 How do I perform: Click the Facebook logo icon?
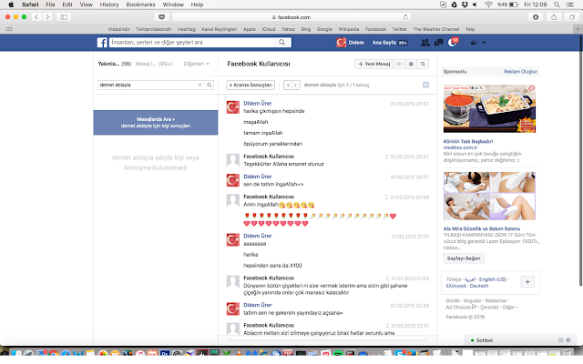[x=102, y=43]
